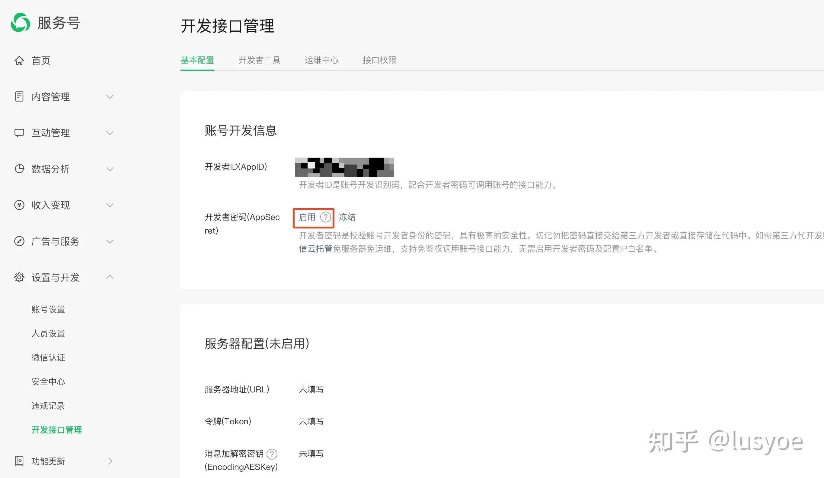Open the 安全中心 sidebar item
The height and width of the screenshot is (478, 824).
(48, 382)
